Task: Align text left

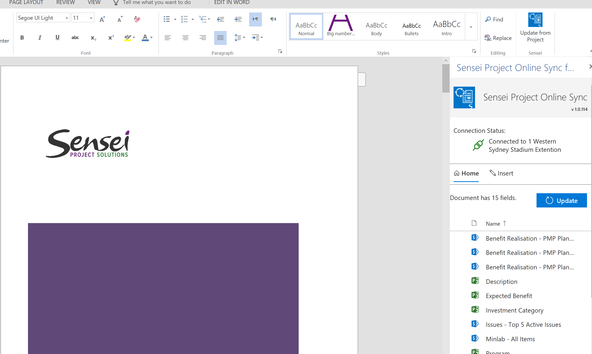Action: click(x=168, y=38)
